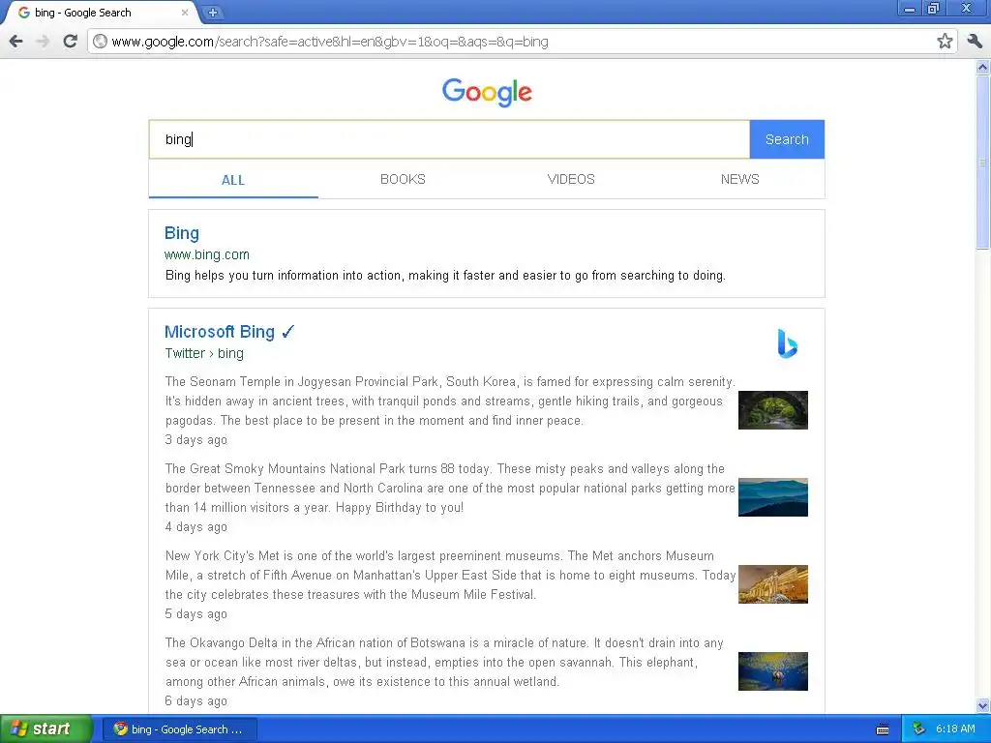Click the New York City's Met tweet text
The image size is (991, 743).
(450, 575)
